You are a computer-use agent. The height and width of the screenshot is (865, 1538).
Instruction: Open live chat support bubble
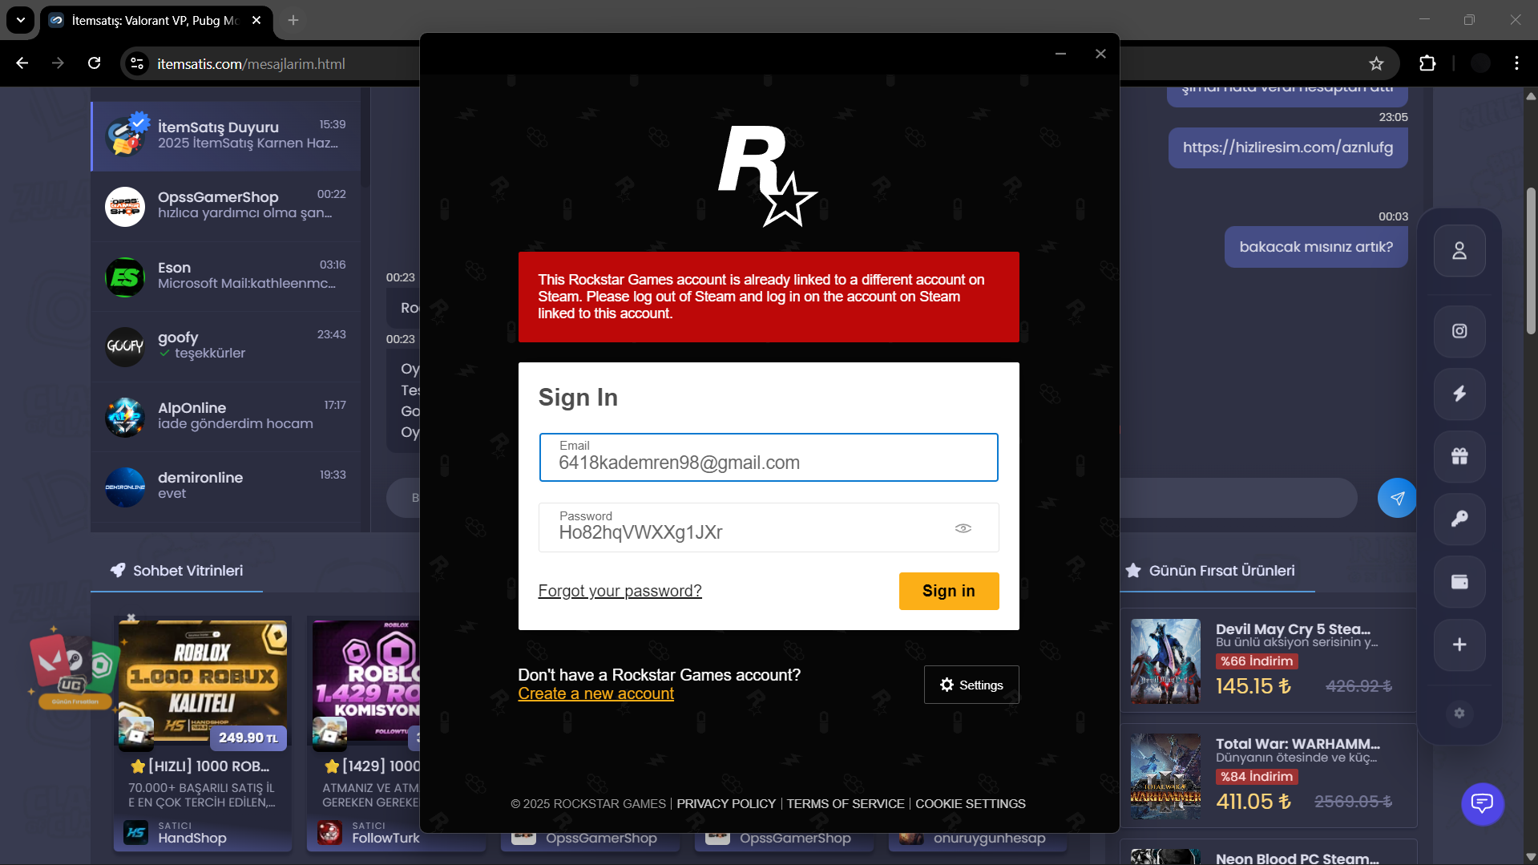(x=1482, y=803)
